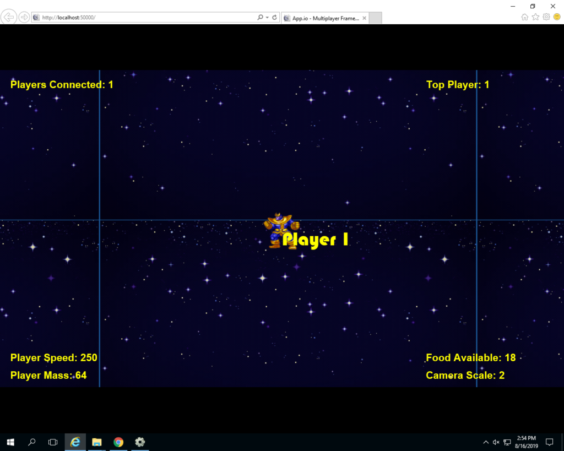
Task: Click the Top Player: 1 text
Action: 458,84
